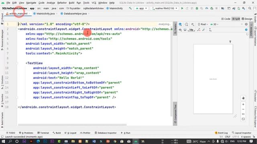257x144 pixels.
Task: Click the horizontal scrollbar of the code editor
Action: [x=72, y=125]
